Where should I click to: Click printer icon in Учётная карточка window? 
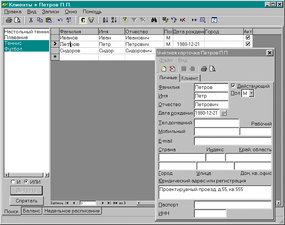tap(204, 69)
